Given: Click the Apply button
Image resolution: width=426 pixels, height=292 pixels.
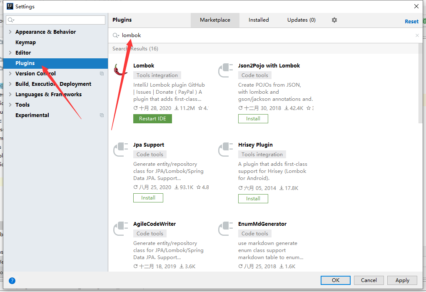Looking at the screenshot, I should (402, 280).
